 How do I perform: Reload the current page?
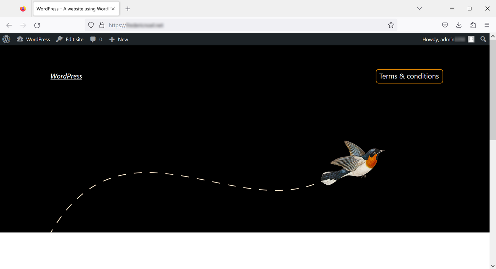point(37,25)
